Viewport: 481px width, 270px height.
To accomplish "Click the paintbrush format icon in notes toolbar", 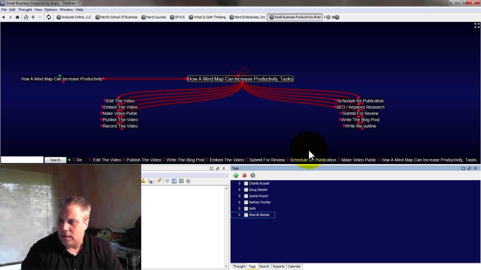I will (x=159, y=181).
